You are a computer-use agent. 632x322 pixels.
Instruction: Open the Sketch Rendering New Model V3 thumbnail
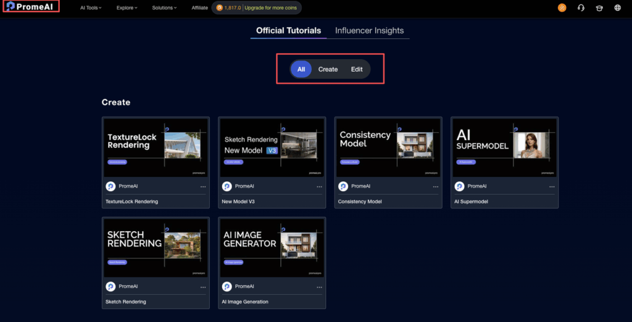pyautogui.click(x=272, y=147)
